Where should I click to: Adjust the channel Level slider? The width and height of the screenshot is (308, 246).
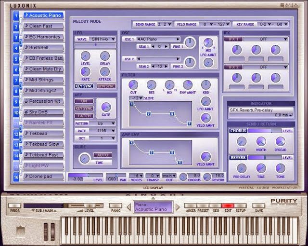click(86, 175)
